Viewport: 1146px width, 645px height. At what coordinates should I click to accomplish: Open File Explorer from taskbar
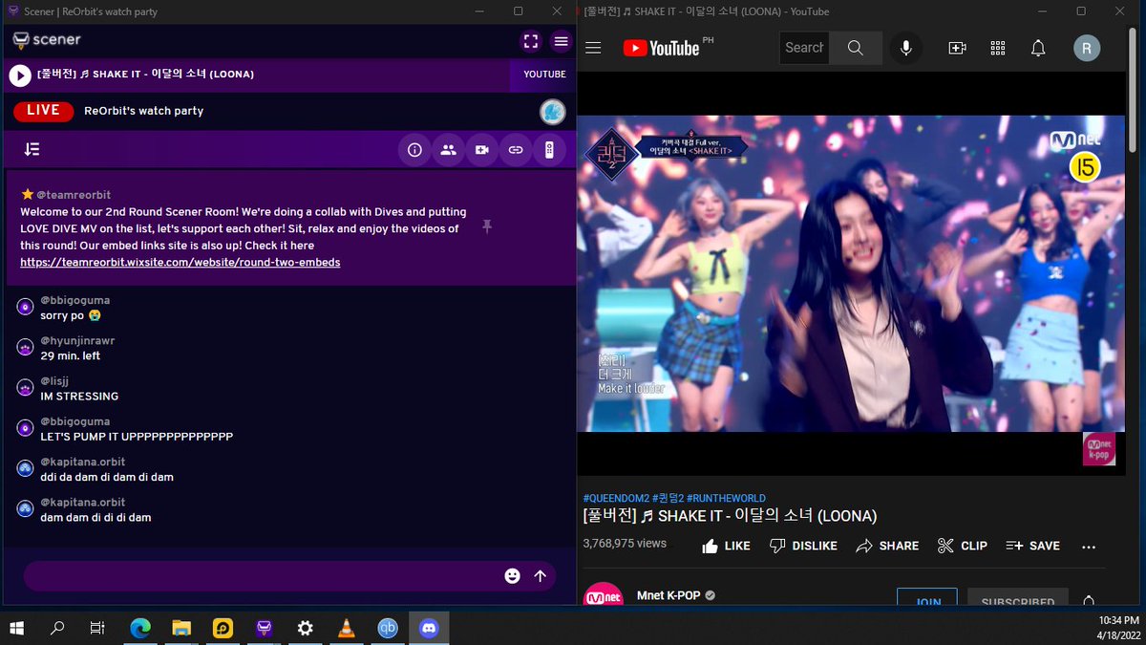(181, 628)
